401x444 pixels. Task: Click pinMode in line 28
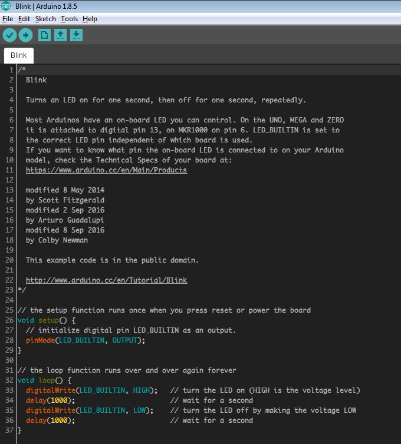pos(40,340)
